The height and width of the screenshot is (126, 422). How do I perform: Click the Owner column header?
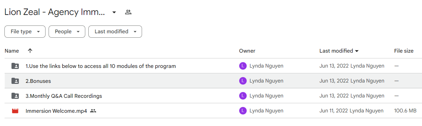[247, 51]
